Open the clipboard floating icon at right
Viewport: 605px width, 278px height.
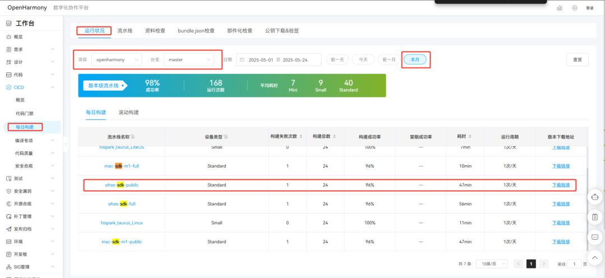point(594,217)
